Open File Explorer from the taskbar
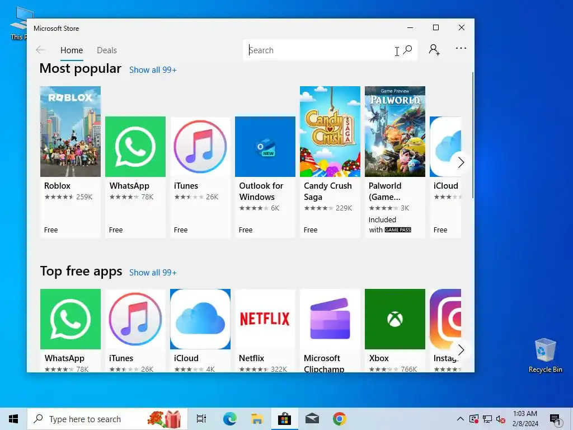This screenshot has width=573, height=430. tap(257, 419)
